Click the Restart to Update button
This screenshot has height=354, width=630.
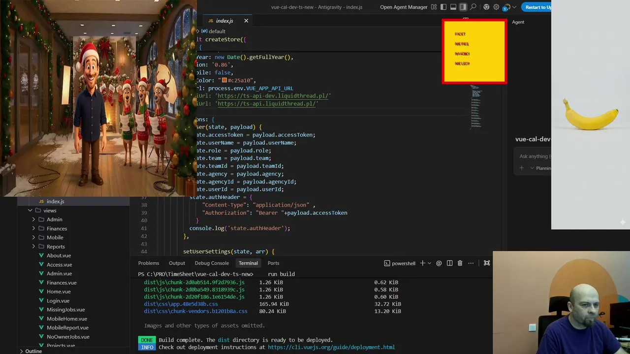(x=537, y=7)
